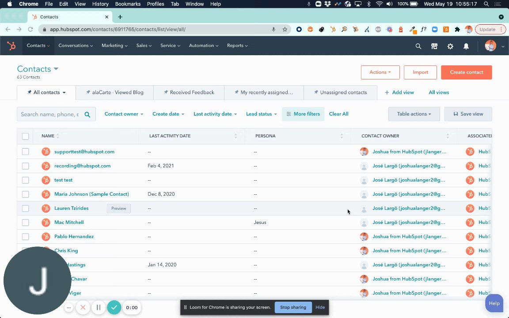Bookmark this page with the star icon
The height and width of the screenshot is (318, 509).
[285, 29]
